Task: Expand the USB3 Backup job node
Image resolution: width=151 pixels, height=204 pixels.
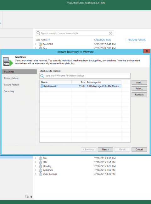Action: point(36,174)
